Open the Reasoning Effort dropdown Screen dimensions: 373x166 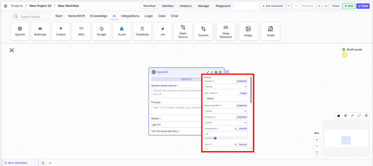[x=226, y=111]
